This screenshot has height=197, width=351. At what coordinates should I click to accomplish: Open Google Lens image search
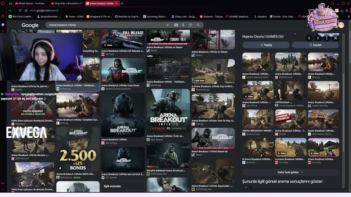[191, 25]
